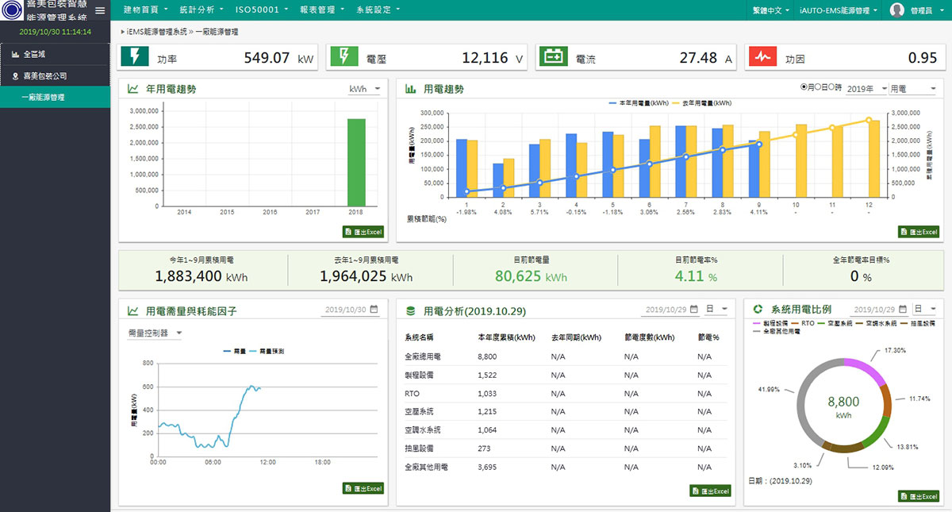The image size is (952, 512).
Task: Click the 電流 battery icon
Action: (x=553, y=57)
